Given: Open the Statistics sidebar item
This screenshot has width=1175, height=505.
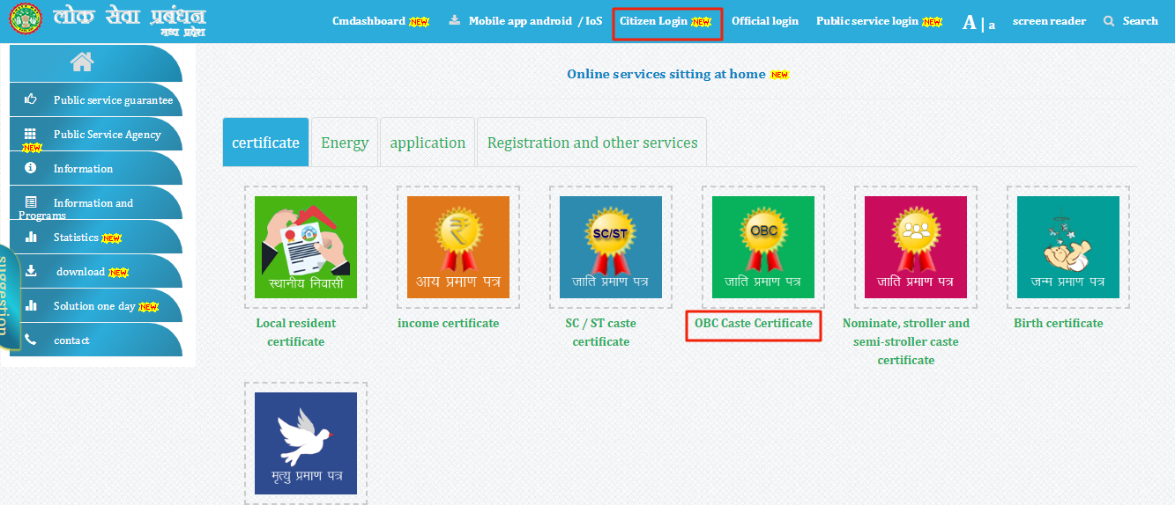Looking at the screenshot, I should (x=96, y=237).
